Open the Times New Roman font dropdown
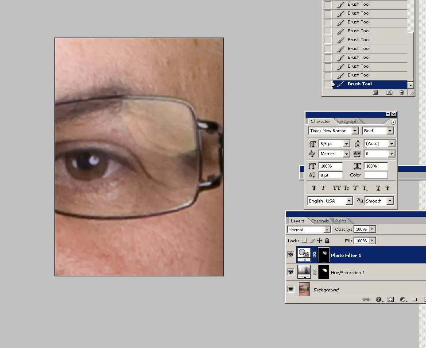Viewport: 426px width, 348px height. point(355,131)
